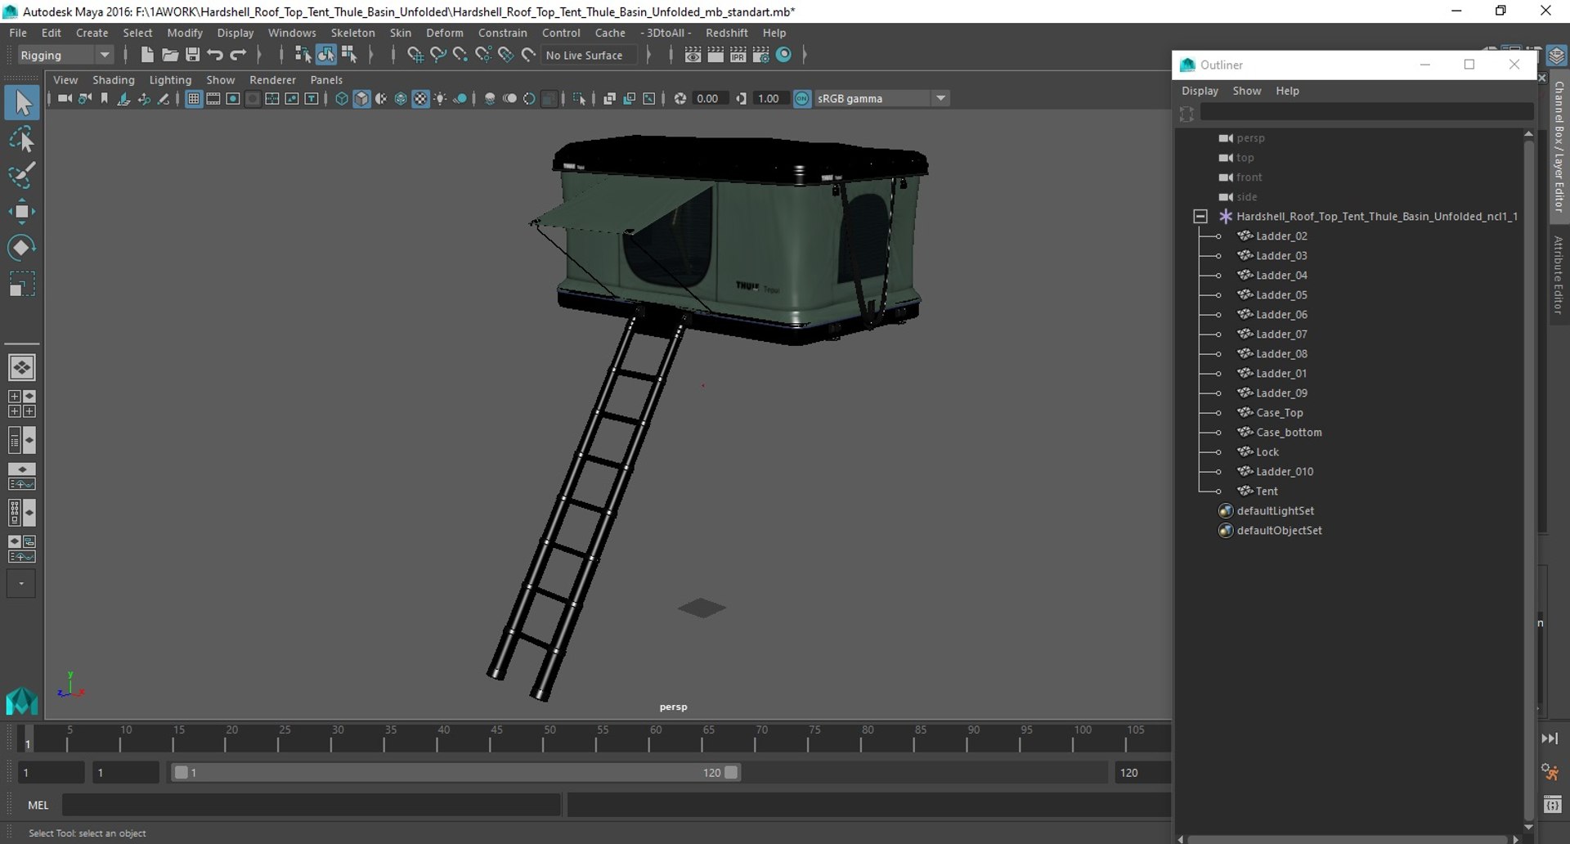Open scene with folder icon
Viewport: 1570px width, 844px height.
pos(169,55)
